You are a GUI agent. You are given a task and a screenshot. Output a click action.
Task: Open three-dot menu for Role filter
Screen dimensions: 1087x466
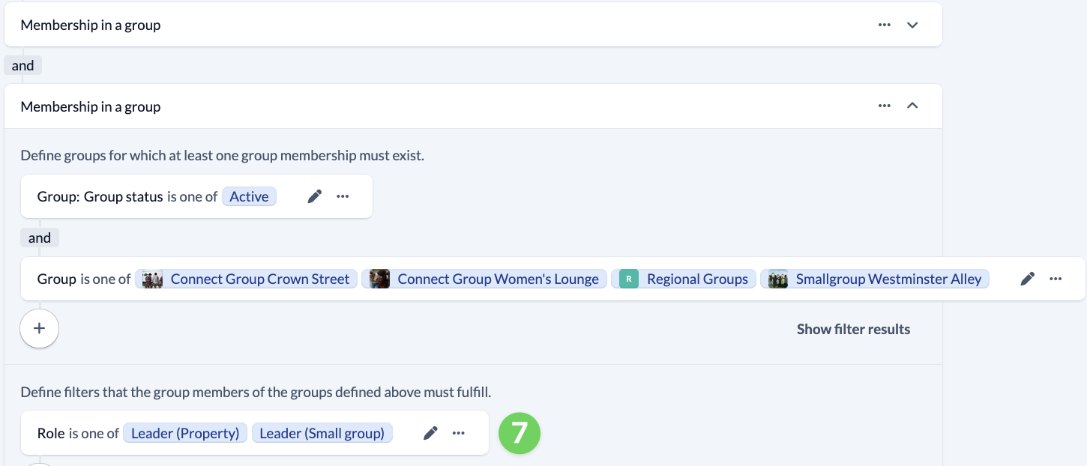pos(459,433)
